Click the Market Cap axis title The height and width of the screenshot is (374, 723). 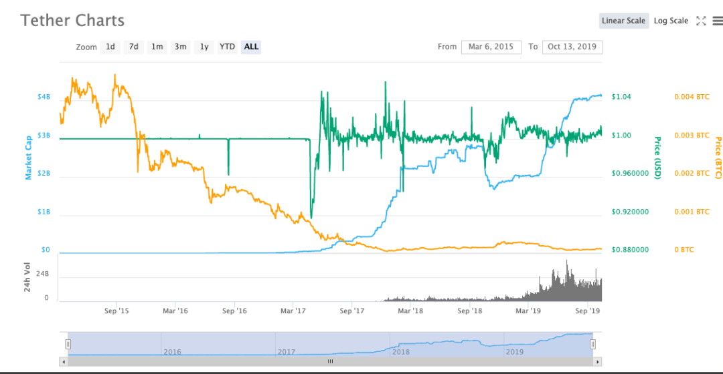(29, 158)
